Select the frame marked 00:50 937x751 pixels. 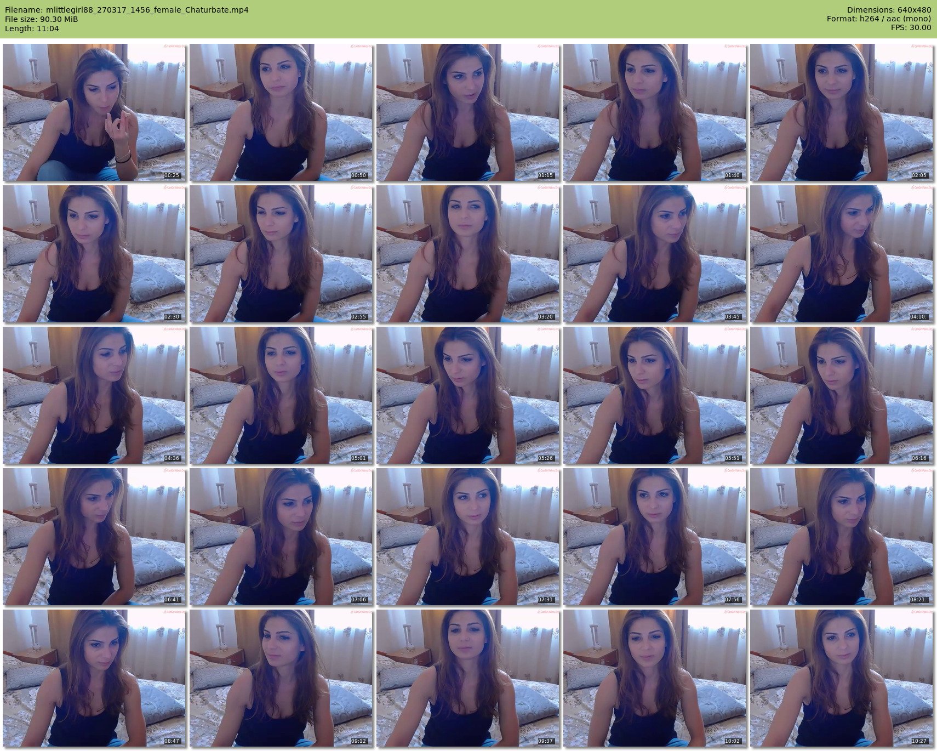281,112
